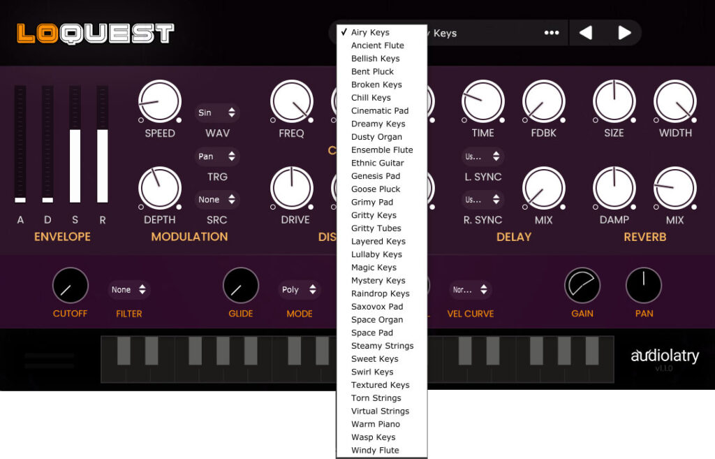Image resolution: width=715 pixels, height=459 pixels.
Task: Click the Decay envelope slider
Action: 47,144
